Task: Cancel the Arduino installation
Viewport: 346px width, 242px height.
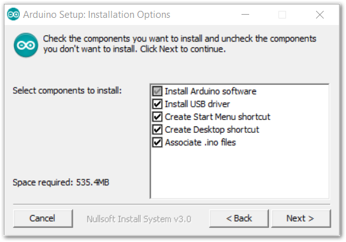Action: [43, 218]
